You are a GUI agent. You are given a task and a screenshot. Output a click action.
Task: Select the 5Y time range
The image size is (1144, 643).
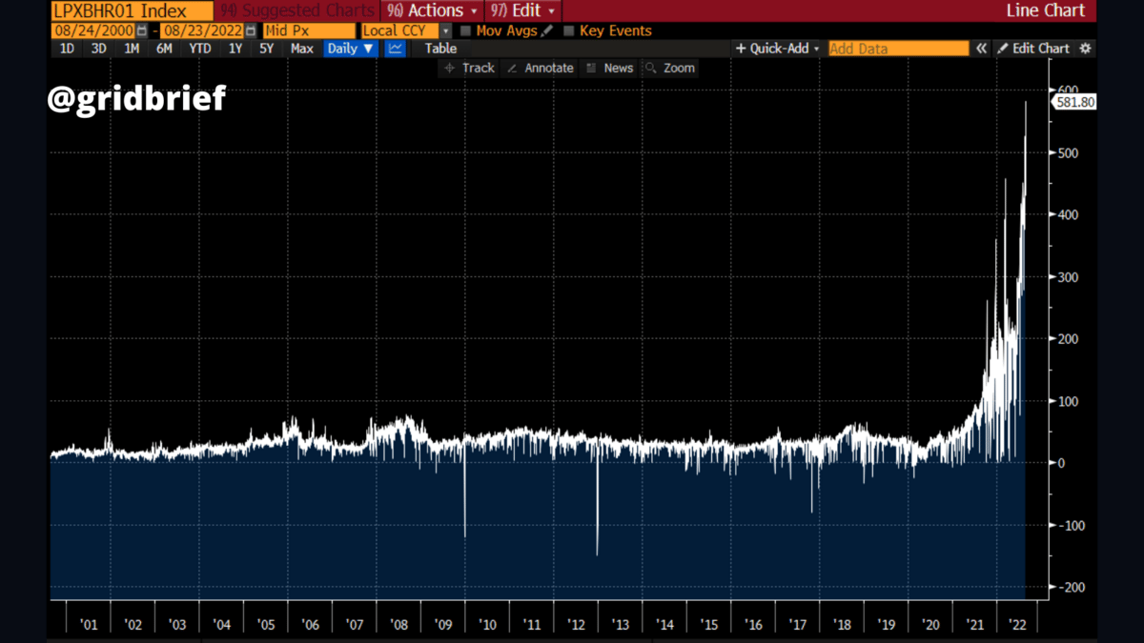coord(267,49)
